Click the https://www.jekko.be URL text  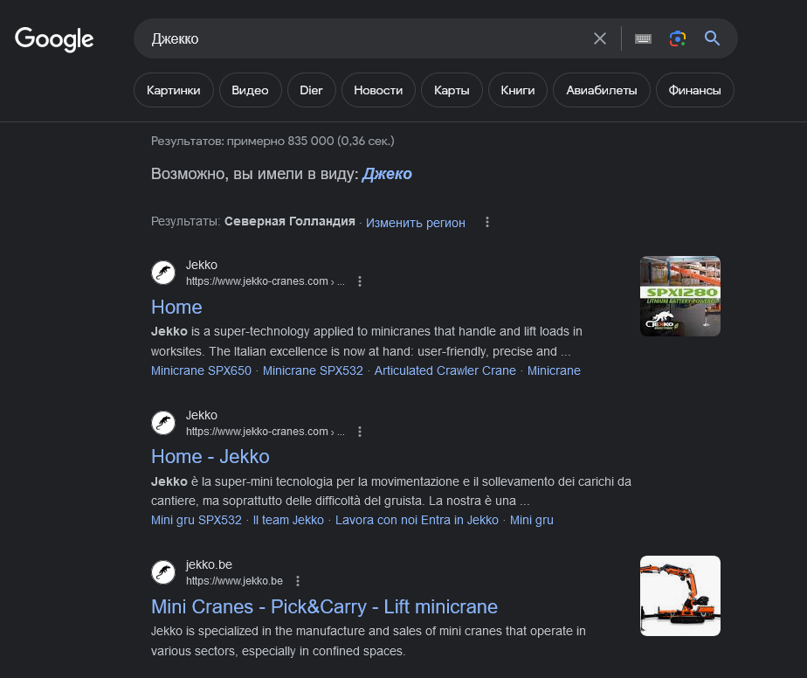pyautogui.click(x=234, y=581)
